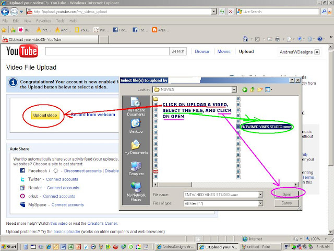
Task: Click the dialog help question mark button
Action: point(292,80)
